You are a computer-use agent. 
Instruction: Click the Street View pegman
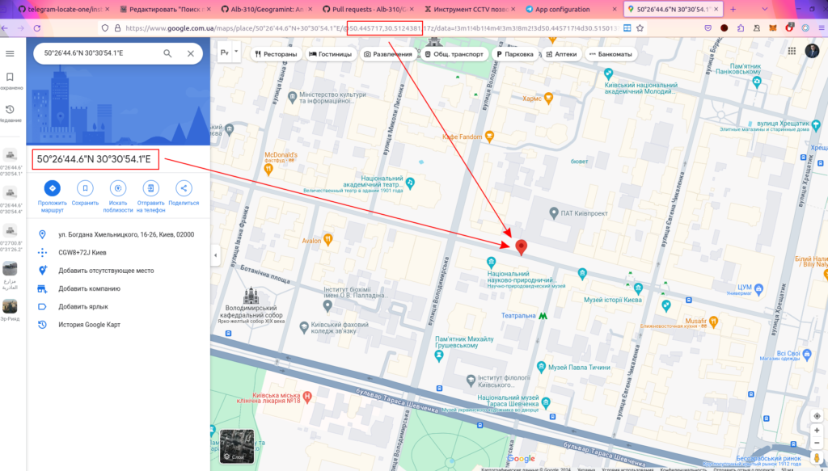[817, 458]
